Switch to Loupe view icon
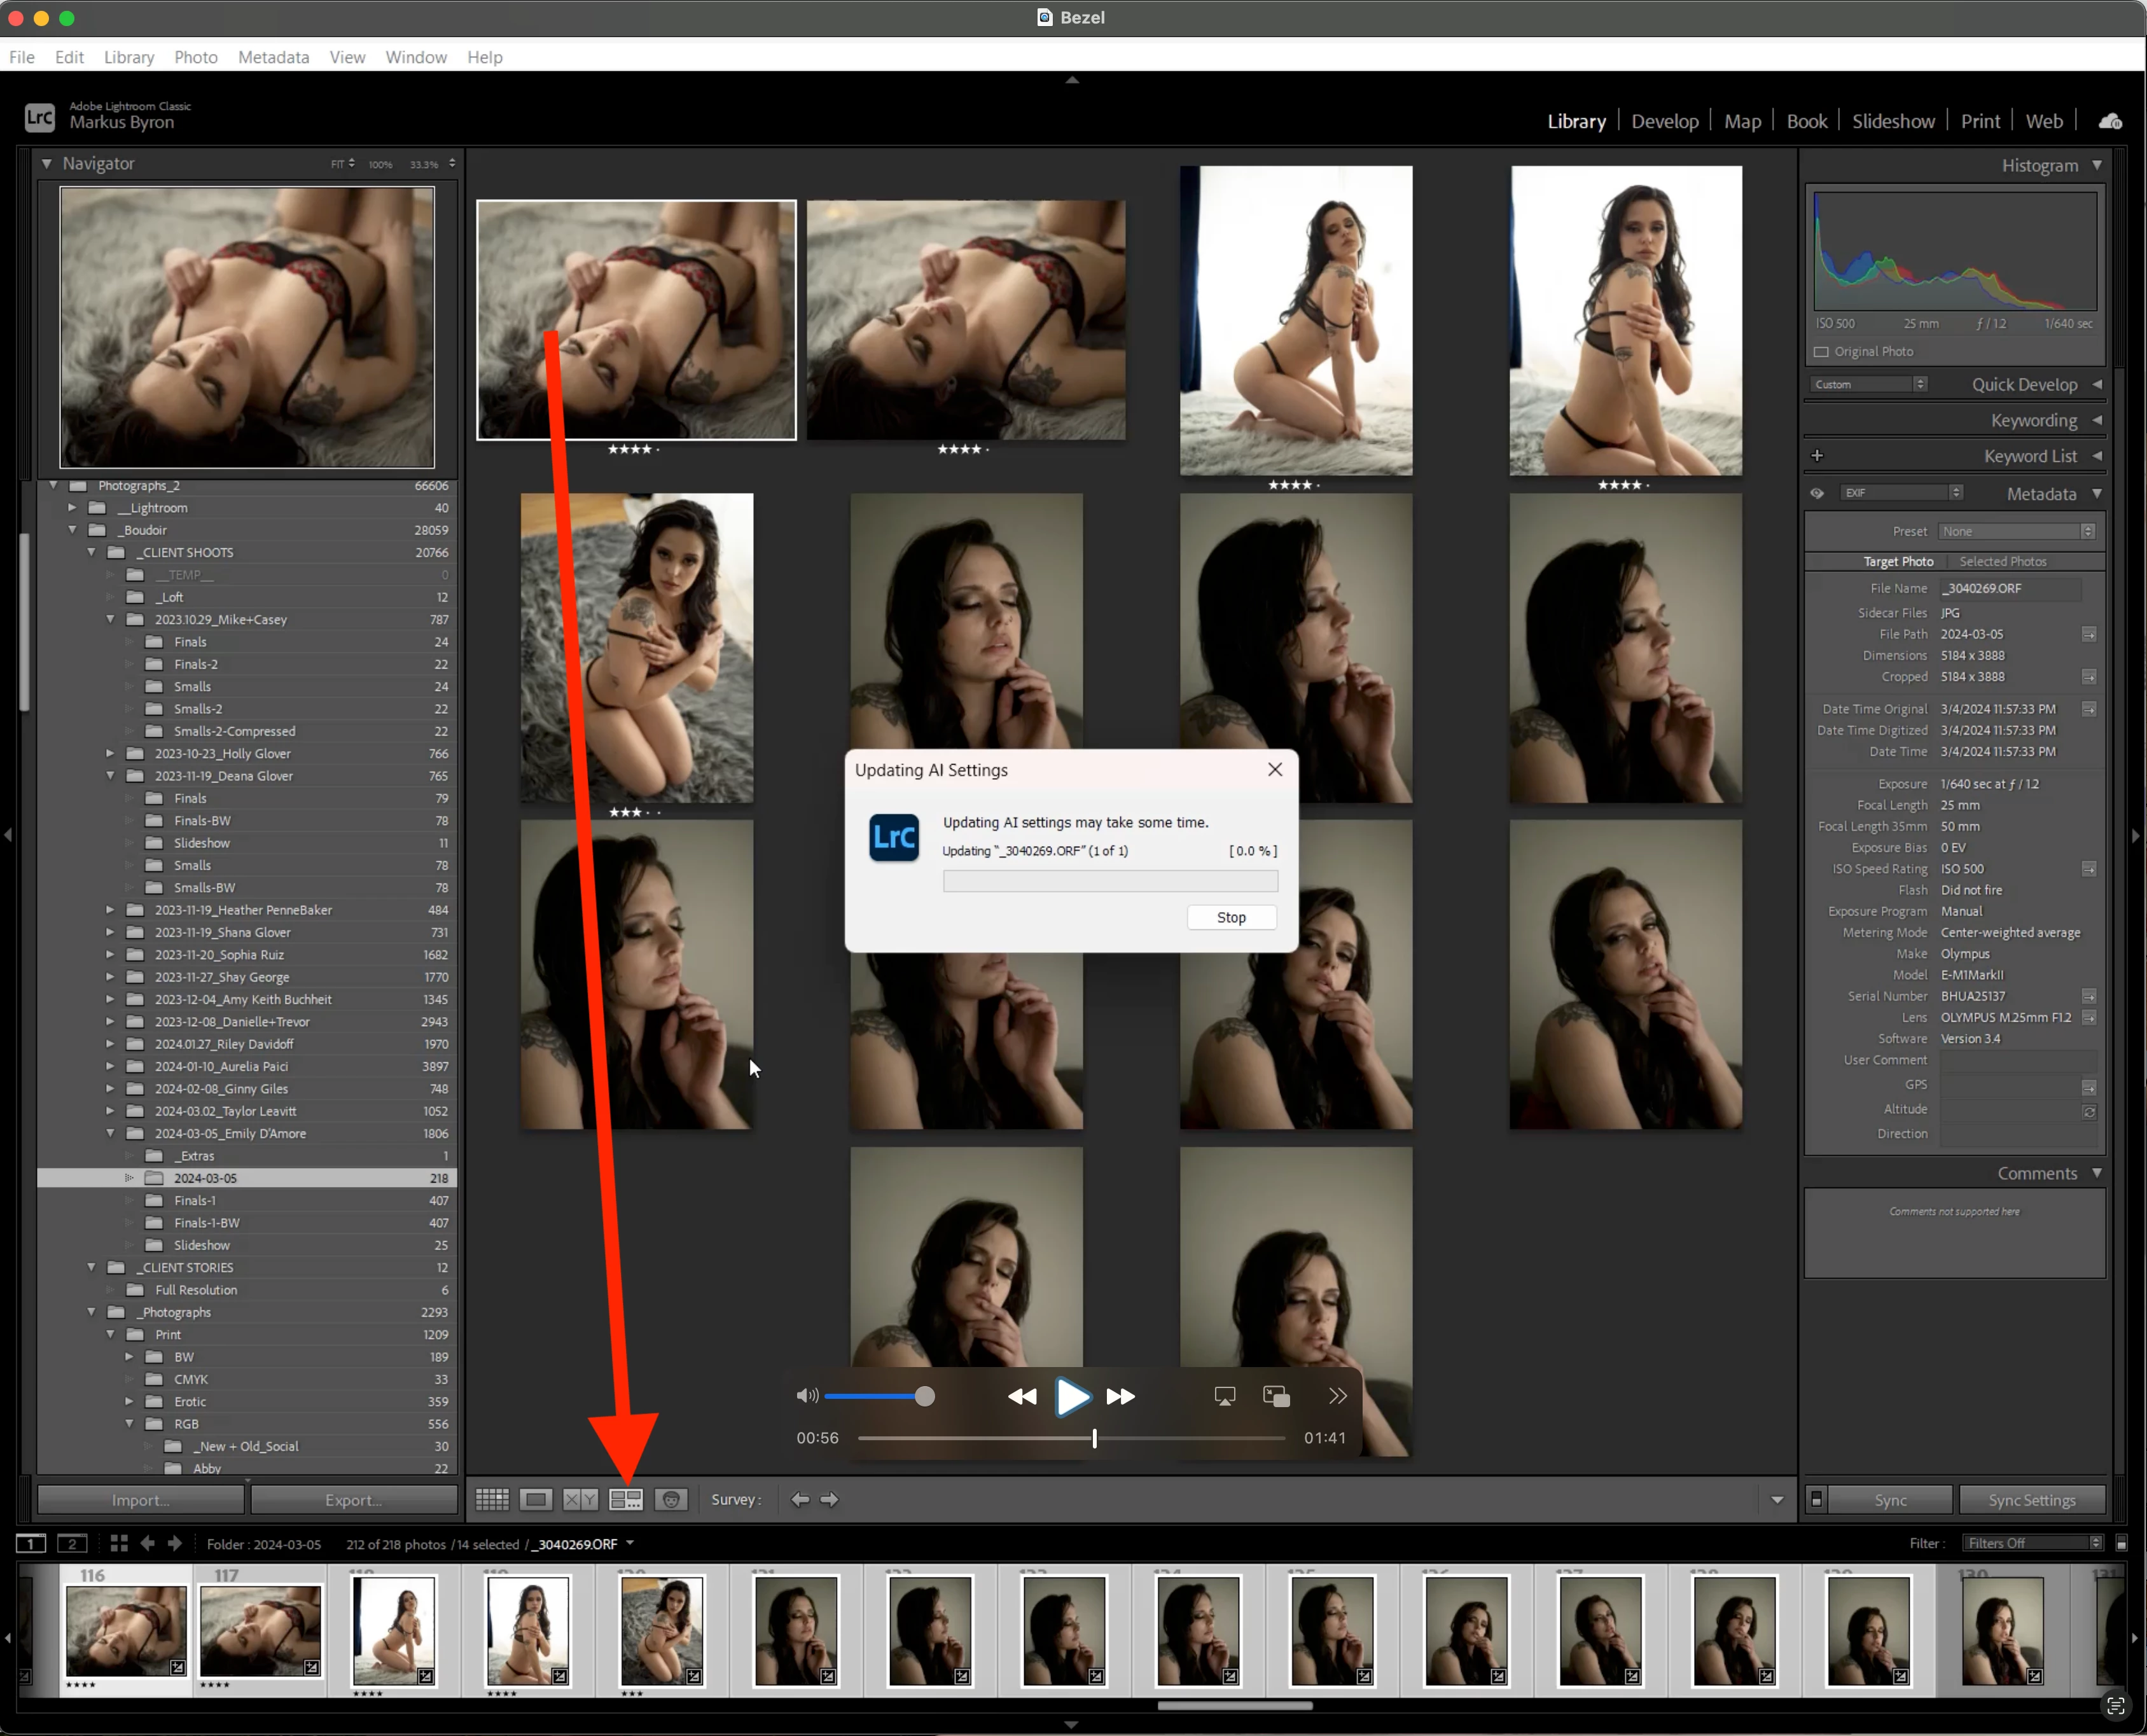The image size is (2147, 1736). click(x=536, y=1499)
